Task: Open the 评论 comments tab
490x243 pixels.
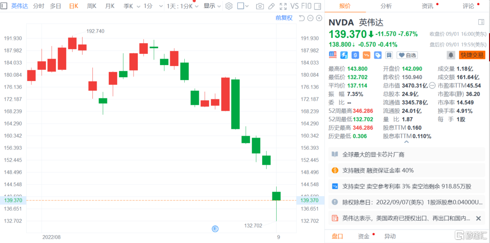Action: coord(468,6)
